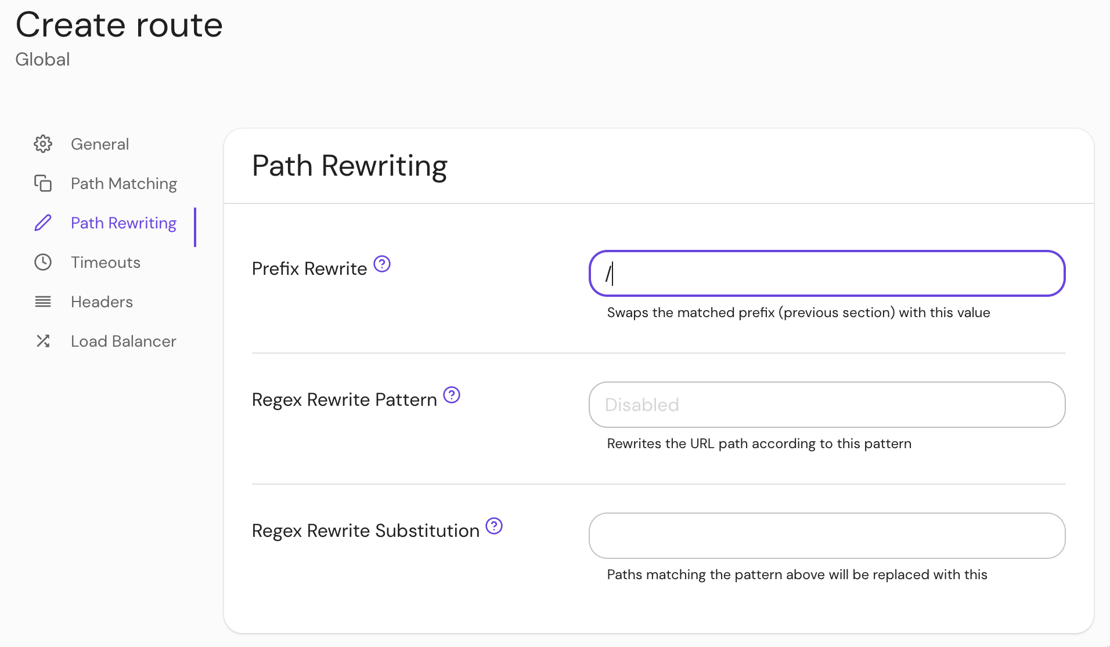Viewport: 1110px width, 647px height.
Task: Click the disabled Regex Rewrite Pattern field
Action: pyautogui.click(x=824, y=405)
